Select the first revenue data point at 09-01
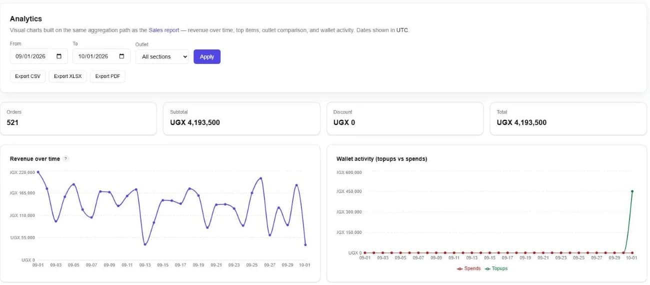 click(x=38, y=172)
